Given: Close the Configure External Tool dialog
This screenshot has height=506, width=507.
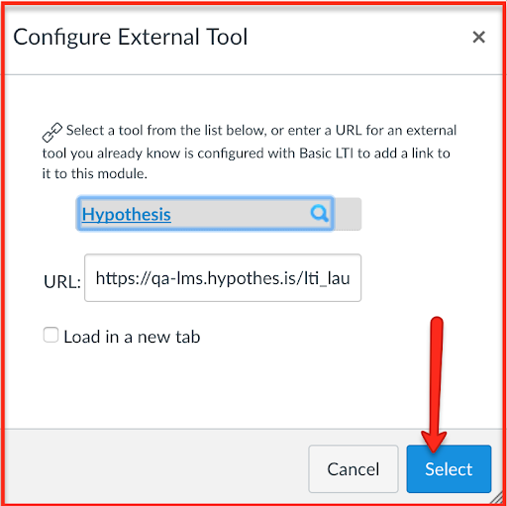Looking at the screenshot, I should 478,37.
